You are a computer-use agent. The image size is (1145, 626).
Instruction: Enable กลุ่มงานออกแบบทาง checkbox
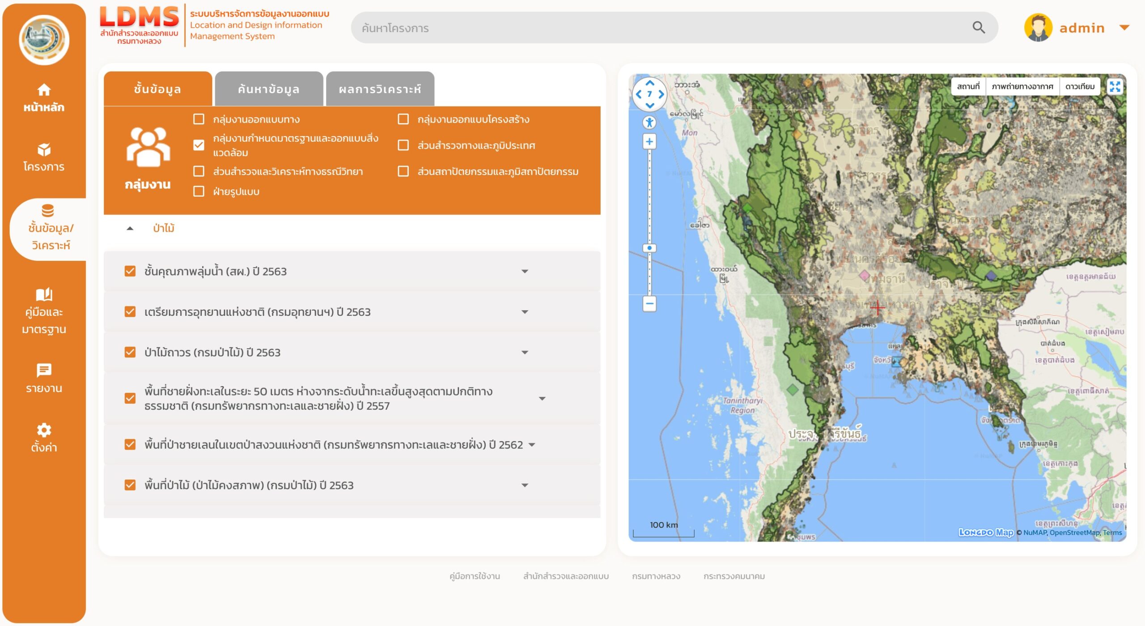(199, 119)
